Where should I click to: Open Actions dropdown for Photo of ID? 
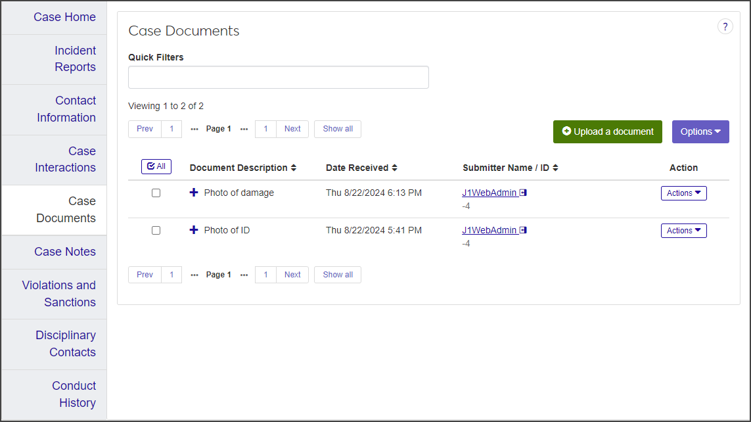pyautogui.click(x=683, y=231)
